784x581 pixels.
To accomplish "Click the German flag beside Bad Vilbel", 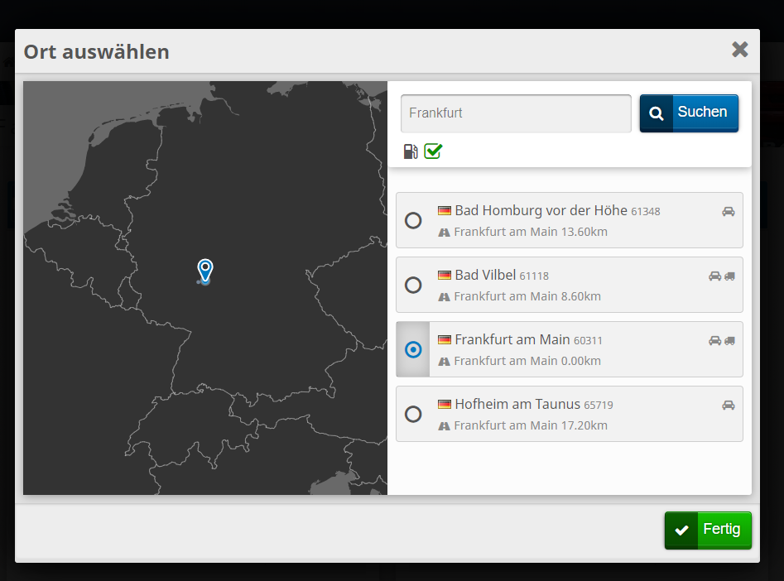I will click(445, 276).
